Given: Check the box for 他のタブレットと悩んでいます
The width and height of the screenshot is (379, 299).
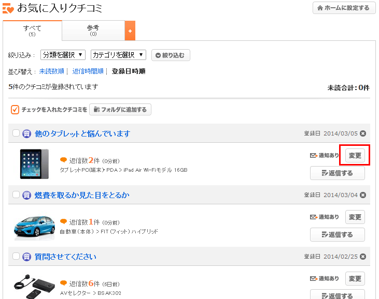Looking at the screenshot, I should (x=16, y=133).
